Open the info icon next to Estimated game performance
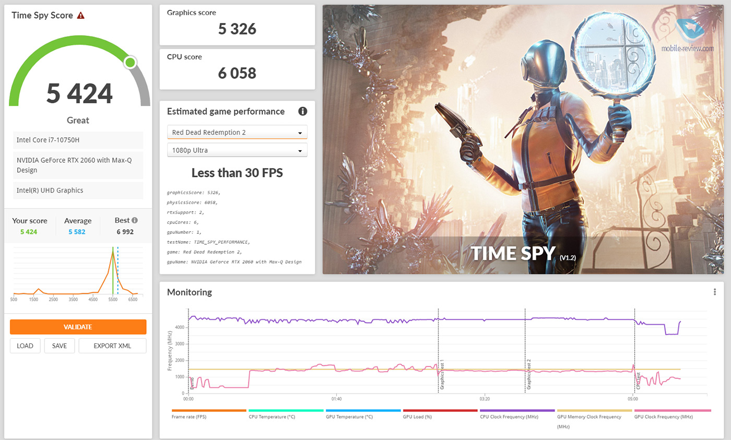The image size is (731, 440). pyautogui.click(x=302, y=111)
